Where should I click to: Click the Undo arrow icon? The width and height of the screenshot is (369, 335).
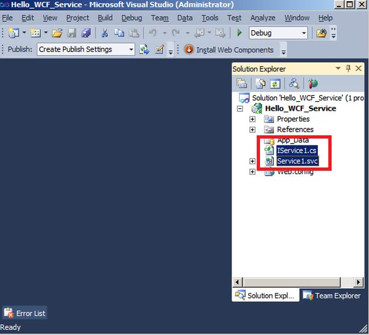click(153, 32)
